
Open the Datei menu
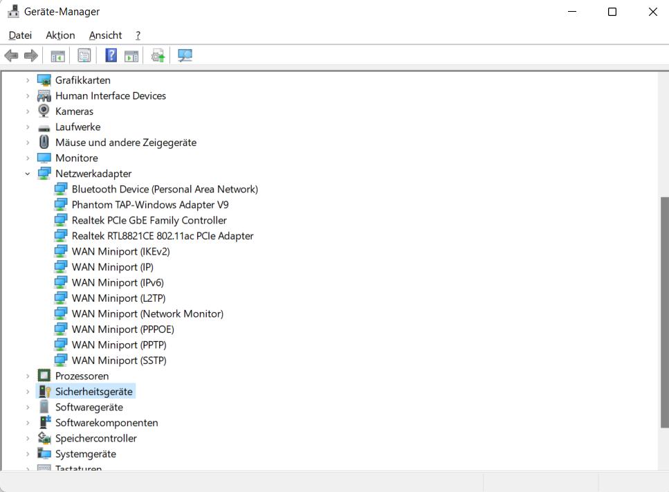(x=20, y=35)
